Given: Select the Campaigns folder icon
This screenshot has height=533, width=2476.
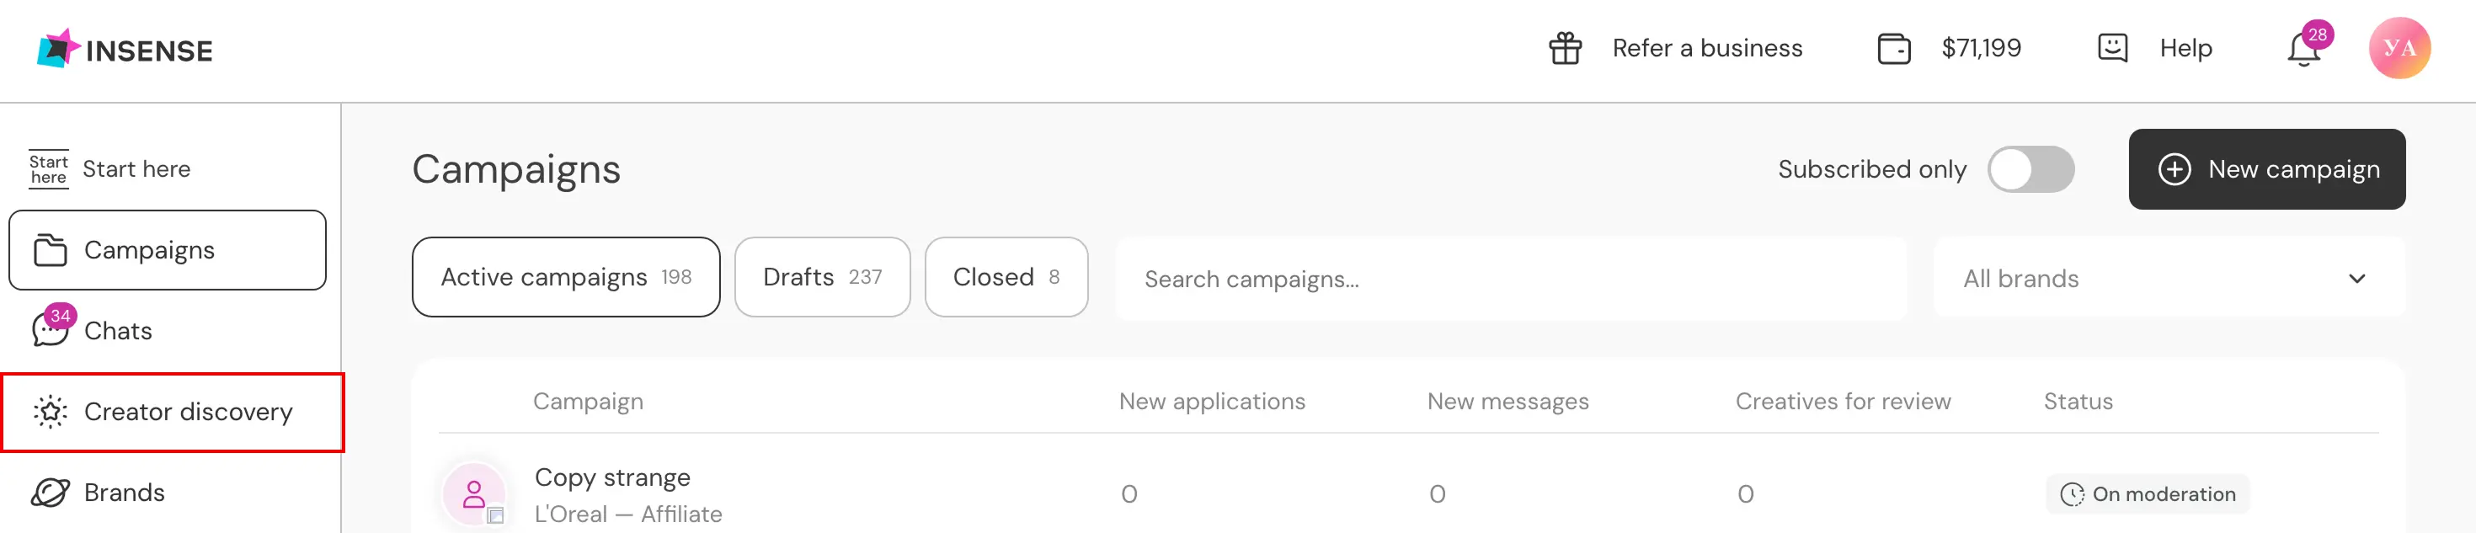Looking at the screenshot, I should pos(52,248).
